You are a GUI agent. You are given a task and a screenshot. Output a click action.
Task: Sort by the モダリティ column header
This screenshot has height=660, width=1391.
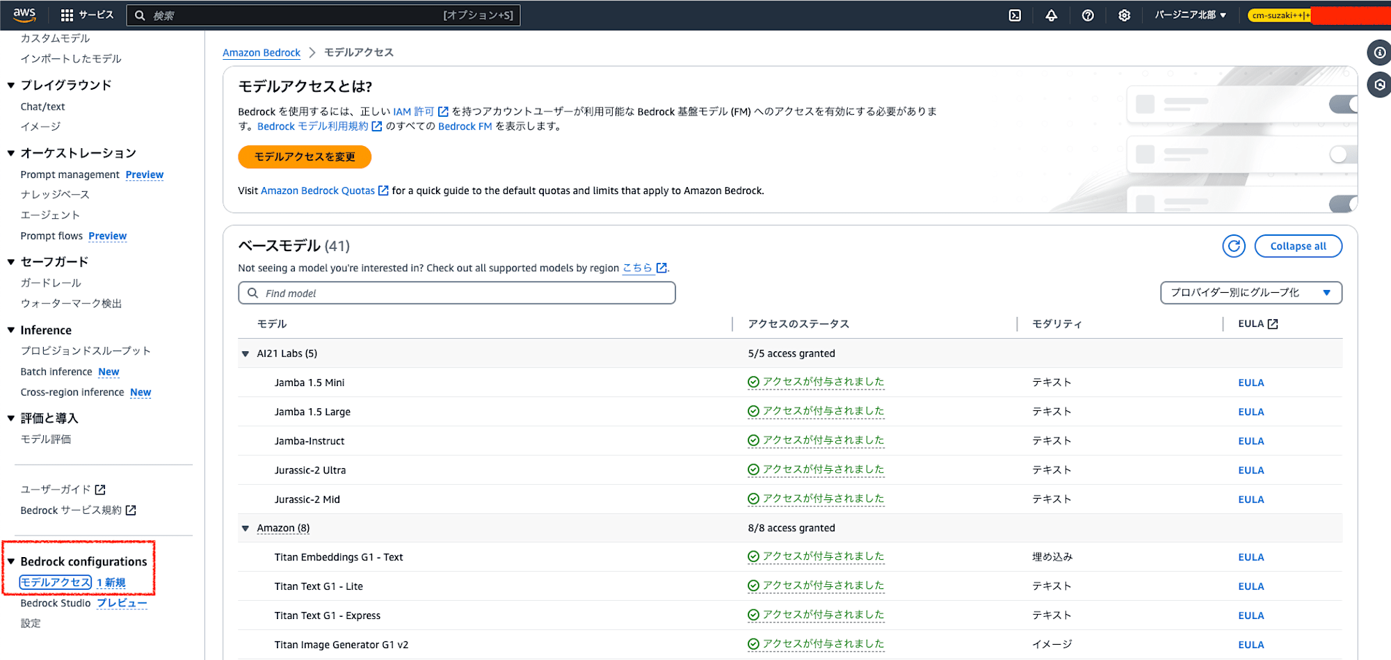click(1057, 324)
